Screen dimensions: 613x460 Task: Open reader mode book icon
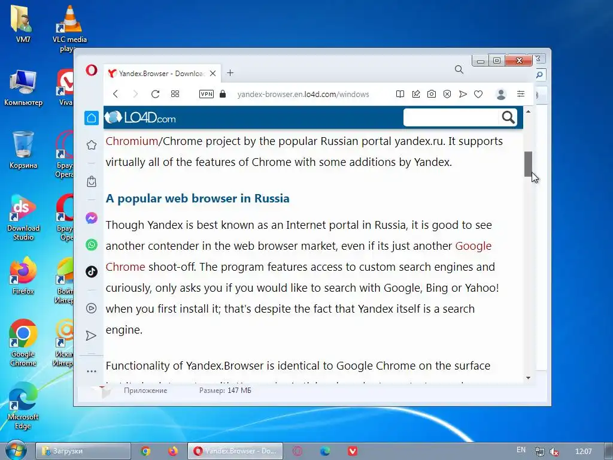tap(400, 94)
